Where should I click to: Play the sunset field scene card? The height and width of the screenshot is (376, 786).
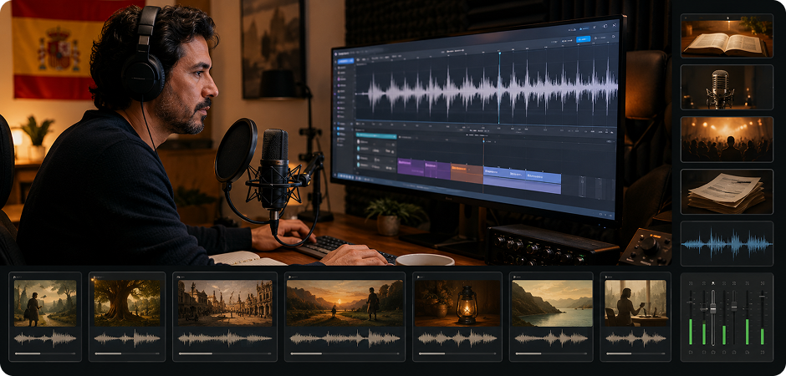point(290,277)
